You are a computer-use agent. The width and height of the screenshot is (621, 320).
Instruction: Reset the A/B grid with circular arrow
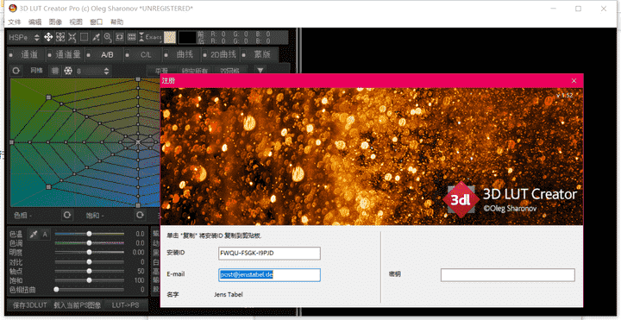(16, 71)
